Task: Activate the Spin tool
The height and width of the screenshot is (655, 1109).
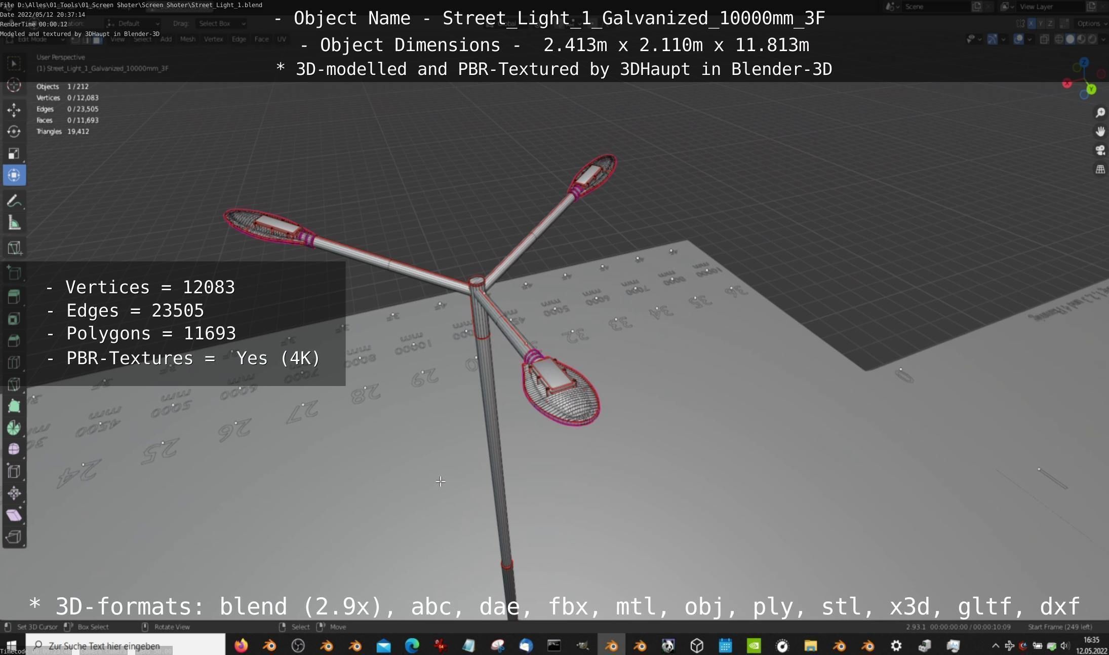Action: (x=14, y=428)
